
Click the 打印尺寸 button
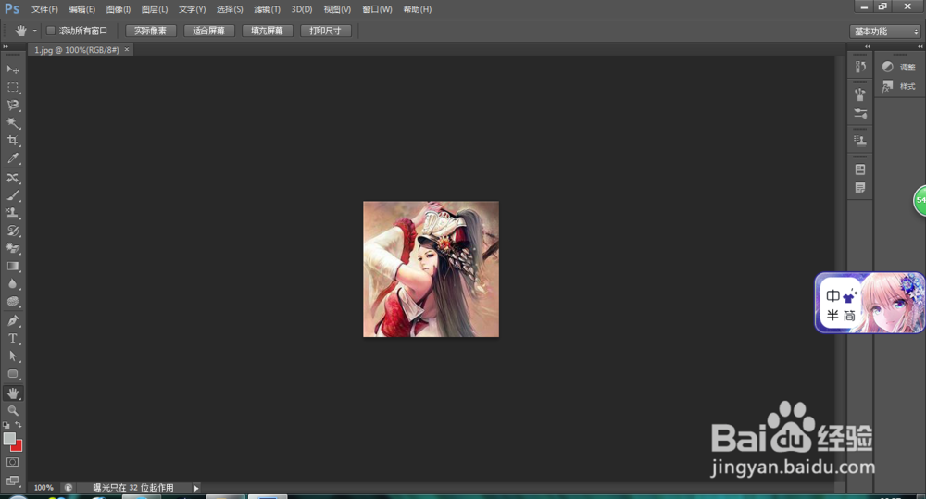326,31
